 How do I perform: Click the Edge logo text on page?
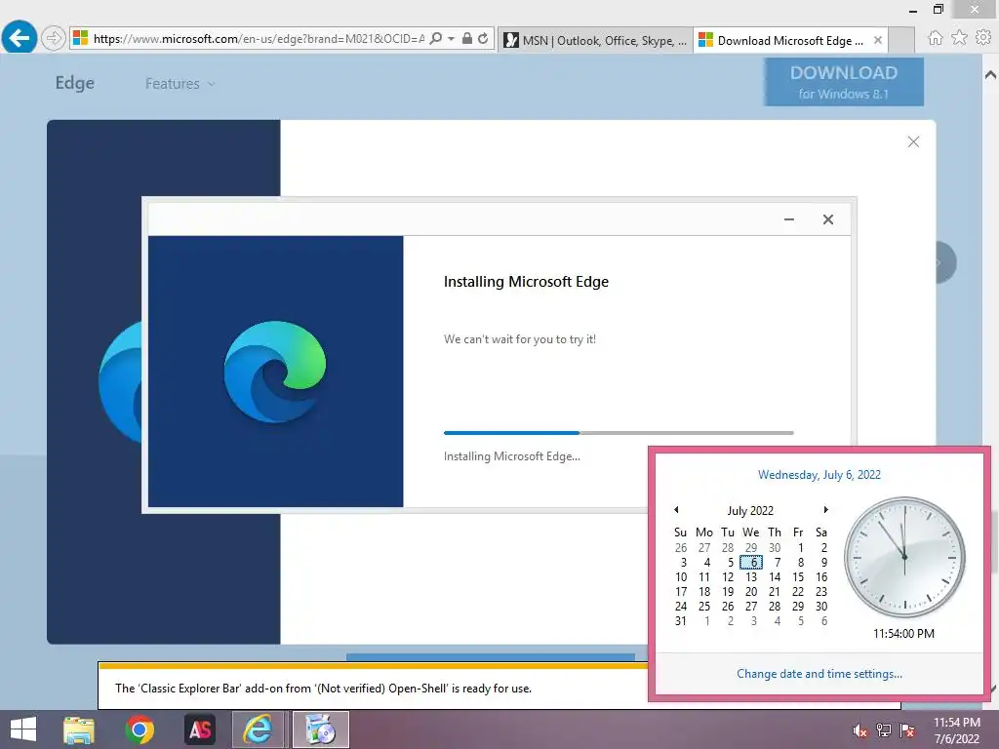pyautogui.click(x=75, y=83)
